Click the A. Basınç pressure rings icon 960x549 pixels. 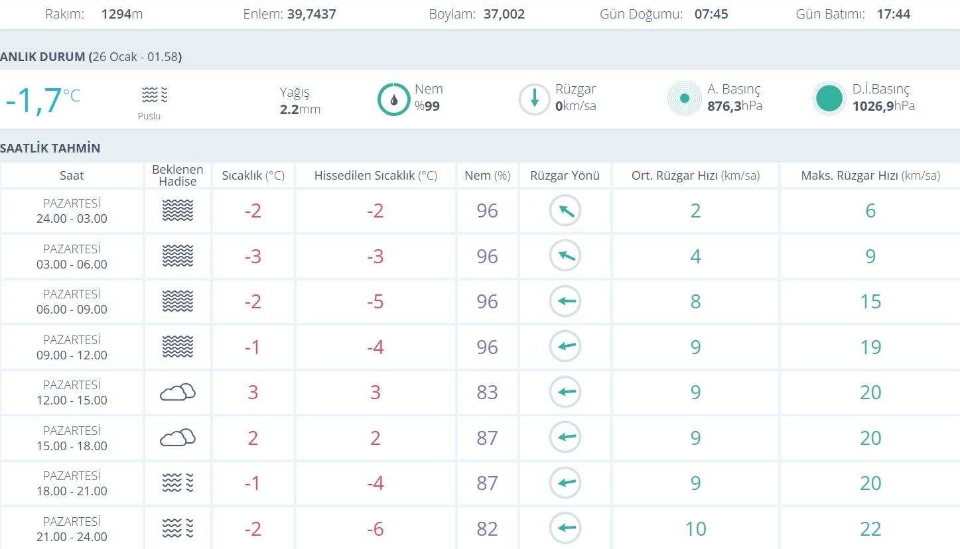(685, 99)
